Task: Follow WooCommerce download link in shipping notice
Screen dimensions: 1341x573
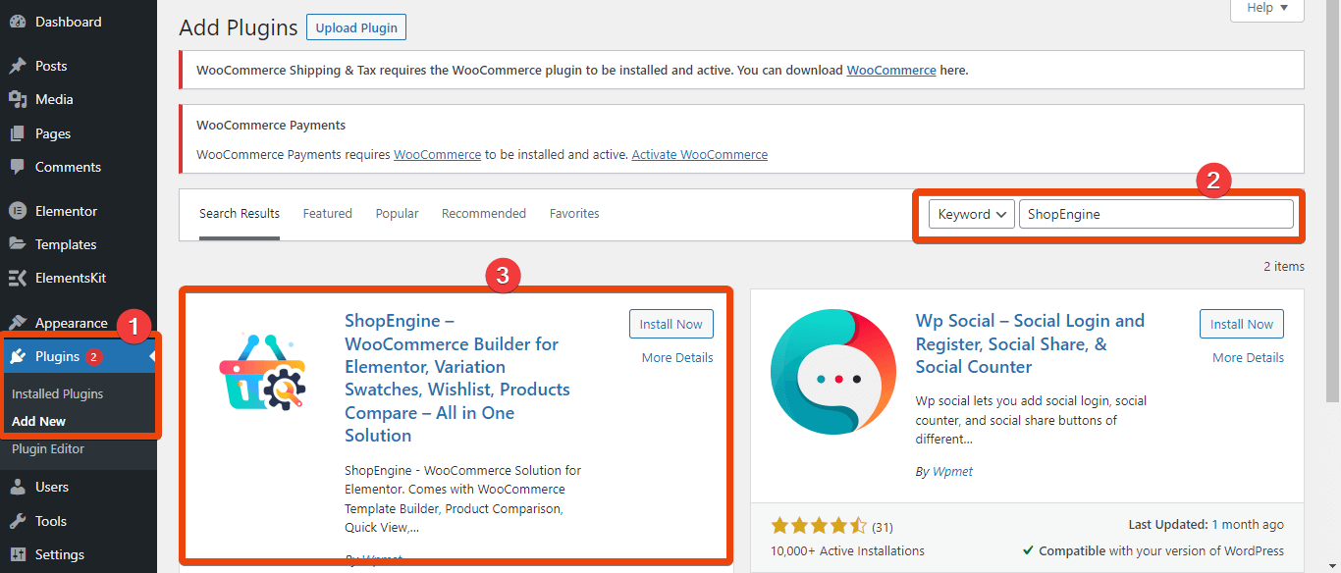Action: tap(891, 71)
